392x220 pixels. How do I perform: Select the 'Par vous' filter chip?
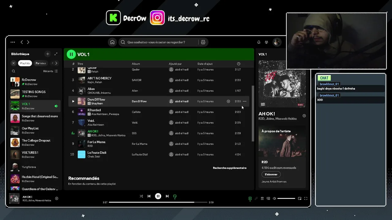[41, 63]
